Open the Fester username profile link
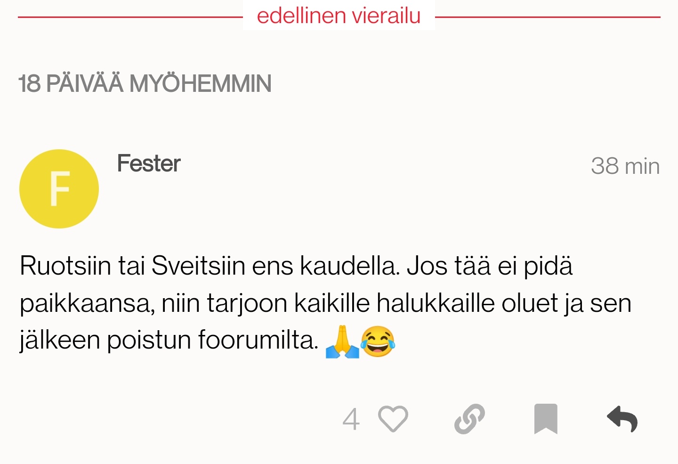The height and width of the screenshot is (464, 678). click(x=148, y=163)
